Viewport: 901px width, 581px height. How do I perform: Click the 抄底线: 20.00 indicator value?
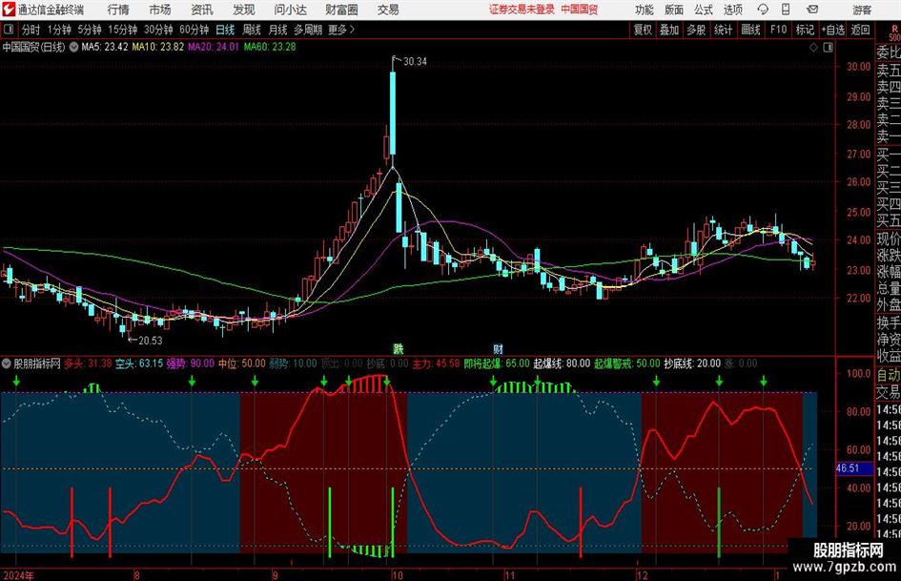[692, 363]
